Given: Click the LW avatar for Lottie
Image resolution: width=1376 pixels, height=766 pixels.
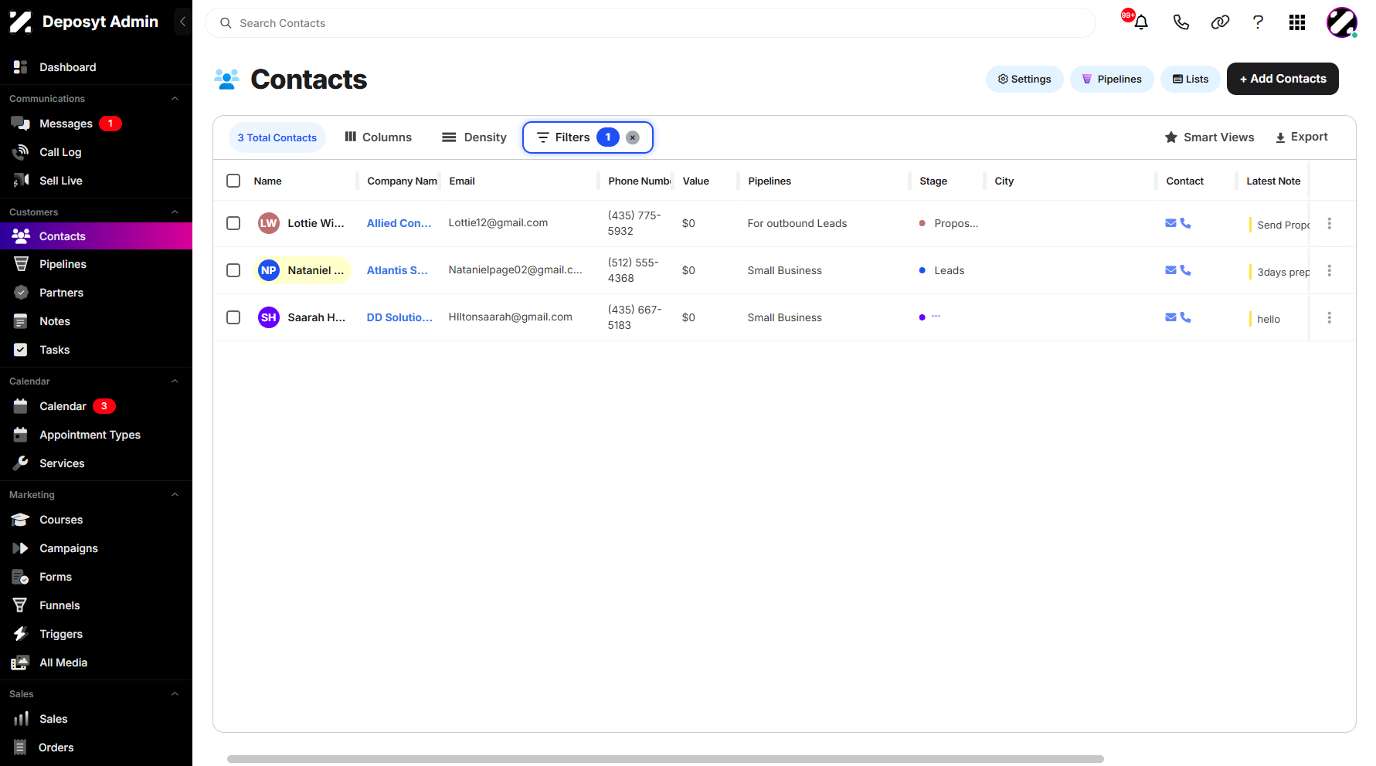Looking at the screenshot, I should (x=269, y=223).
